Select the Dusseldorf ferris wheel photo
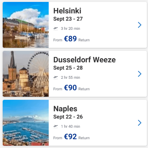 coord(26,74)
